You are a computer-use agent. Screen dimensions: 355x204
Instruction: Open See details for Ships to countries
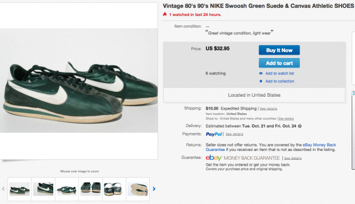(286, 118)
